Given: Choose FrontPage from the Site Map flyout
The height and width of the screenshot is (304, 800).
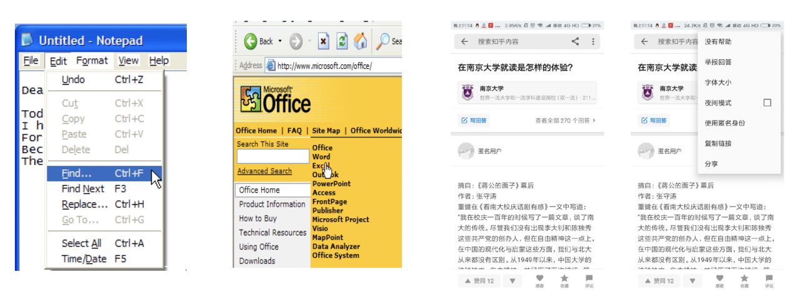Looking at the screenshot, I should click(329, 202).
